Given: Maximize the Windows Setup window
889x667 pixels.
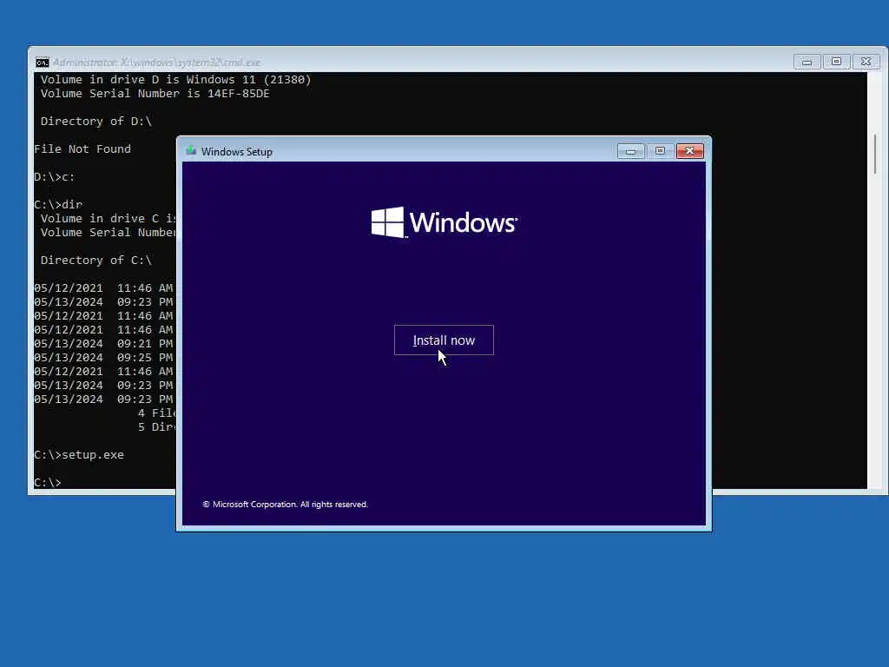Looking at the screenshot, I should [660, 151].
